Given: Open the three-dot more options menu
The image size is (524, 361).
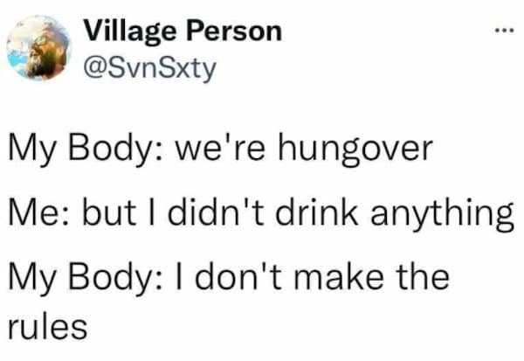Looking at the screenshot, I should pyautogui.click(x=504, y=31).
